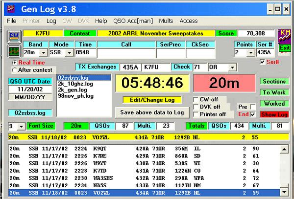
Task: Open the Access menu
Action: (x=189, y=21)
